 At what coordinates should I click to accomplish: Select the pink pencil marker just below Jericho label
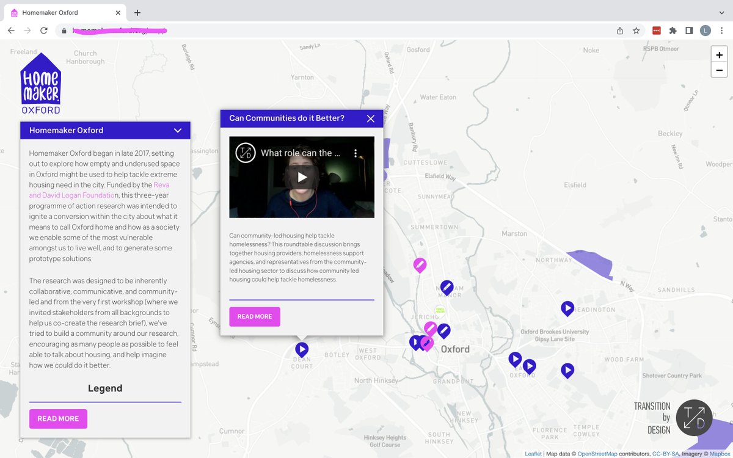coord(431,329)
